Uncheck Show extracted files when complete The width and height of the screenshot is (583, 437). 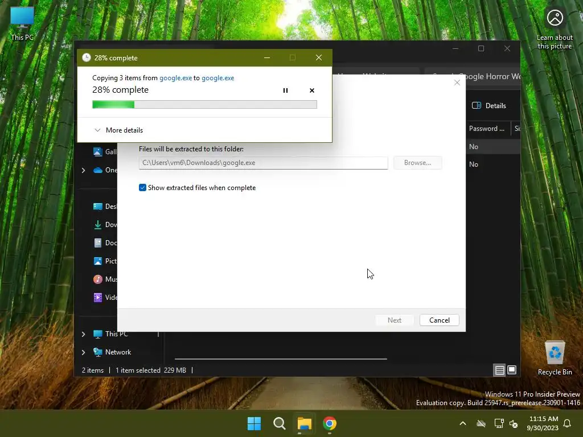pyautogui.click(x=142, y=188)
